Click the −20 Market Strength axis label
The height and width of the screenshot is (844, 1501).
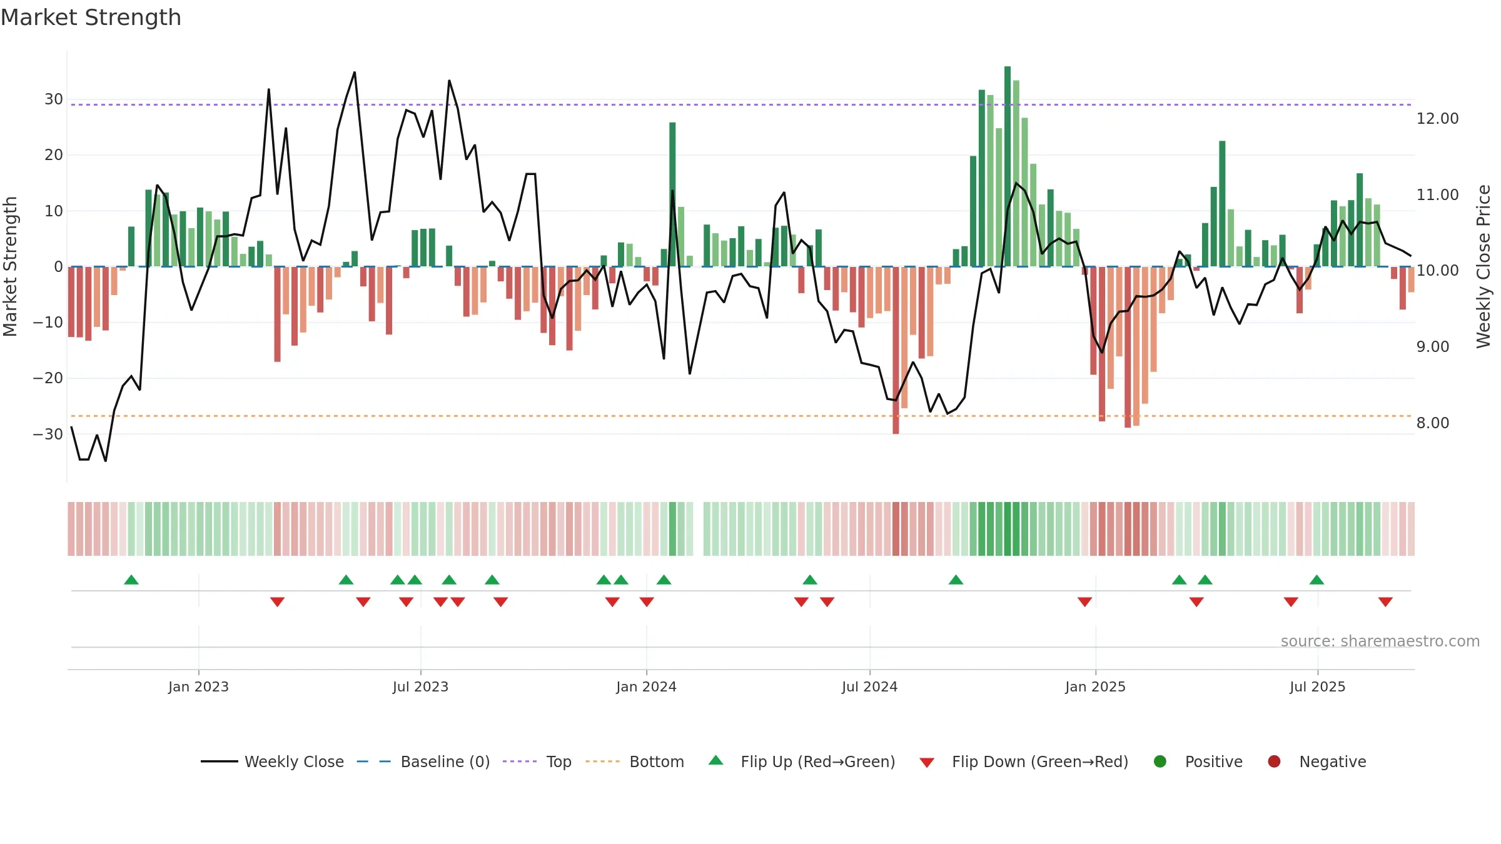pos(48,378)
